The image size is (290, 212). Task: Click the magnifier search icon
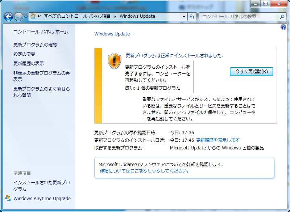[x=282, y=17]
